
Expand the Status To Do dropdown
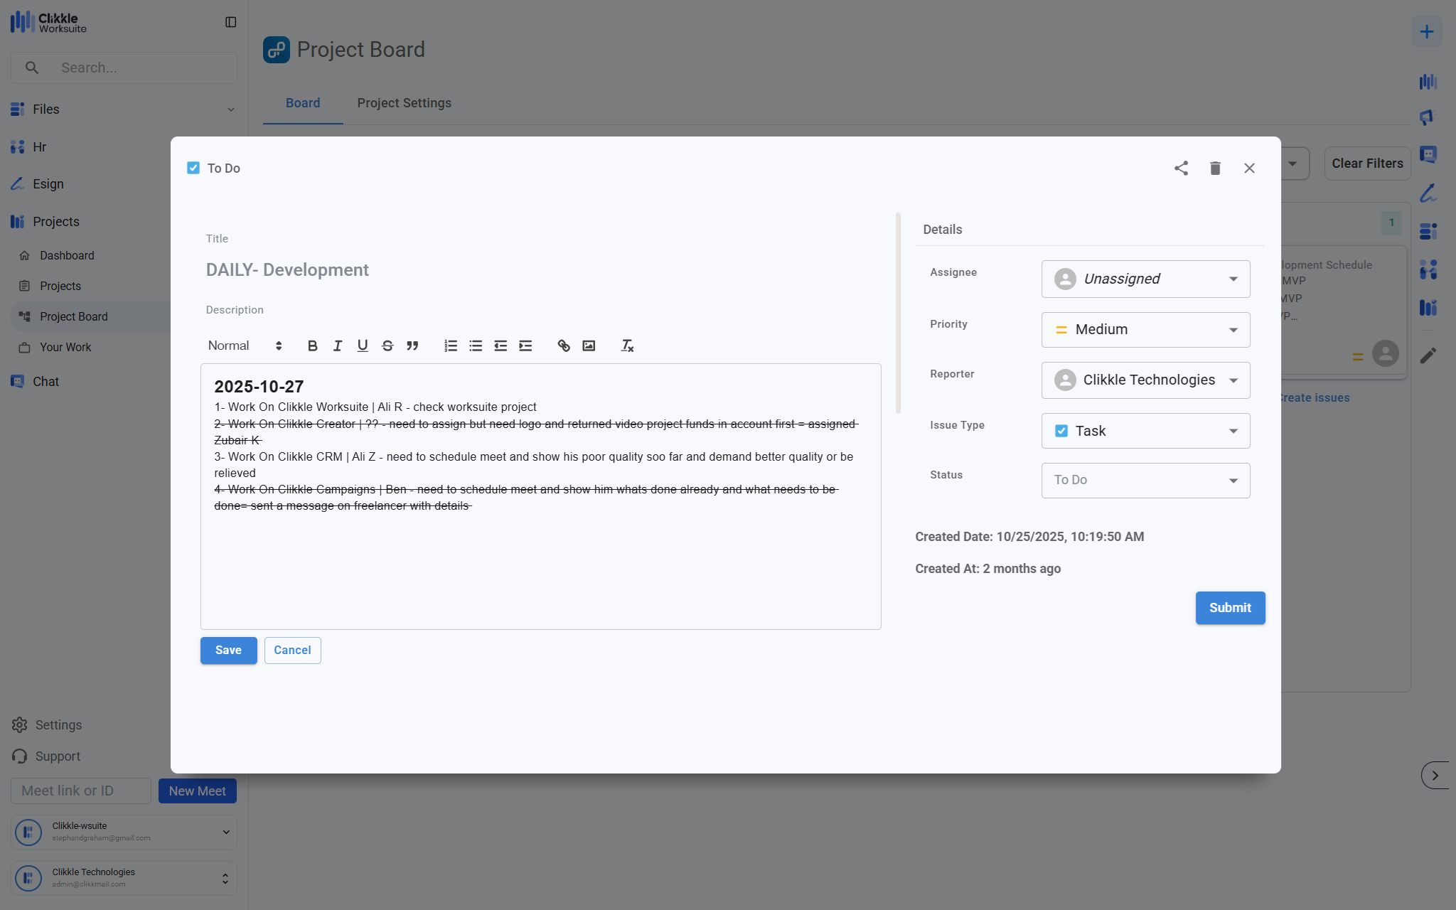click(1145, 481)
